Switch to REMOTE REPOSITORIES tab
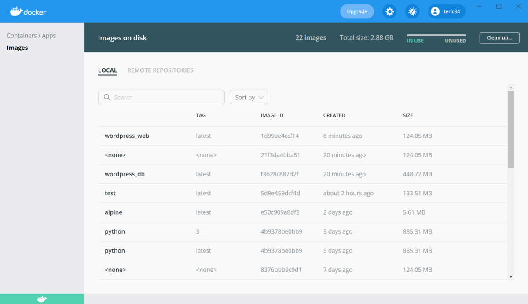 tap(160, 70)
